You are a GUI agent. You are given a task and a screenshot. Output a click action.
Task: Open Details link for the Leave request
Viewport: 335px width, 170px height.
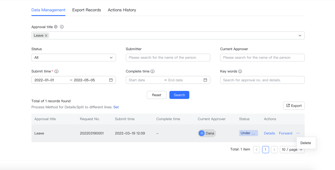[x=269, y=133]
